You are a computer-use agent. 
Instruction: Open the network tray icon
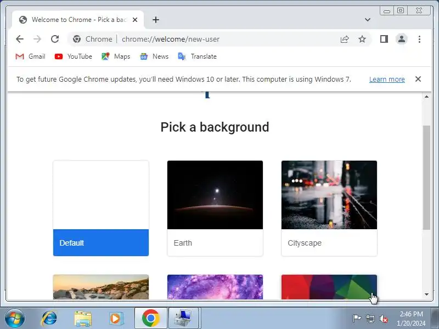pyautogui.click(x=370, y=319)
